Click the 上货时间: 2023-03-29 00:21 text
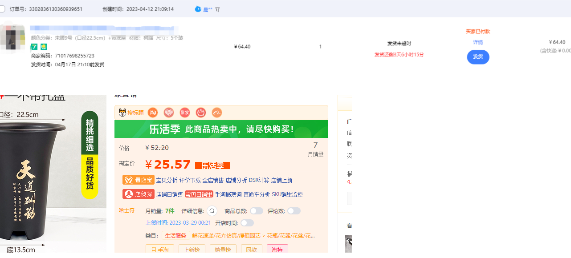Screen dimensions: 571x258 [x=178, y=223]
